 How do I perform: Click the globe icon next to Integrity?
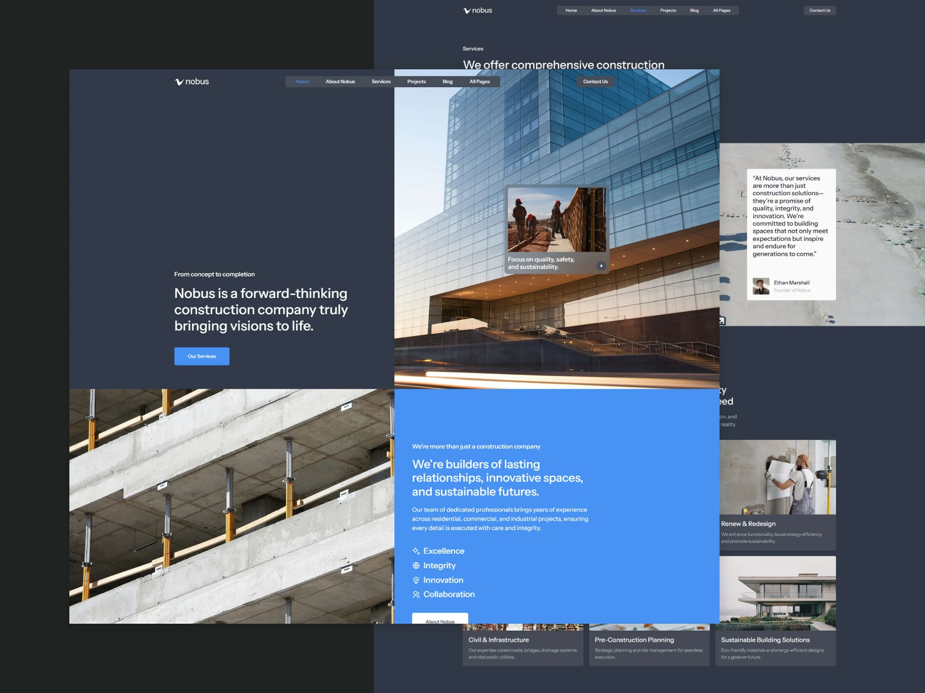coord(416,565)
